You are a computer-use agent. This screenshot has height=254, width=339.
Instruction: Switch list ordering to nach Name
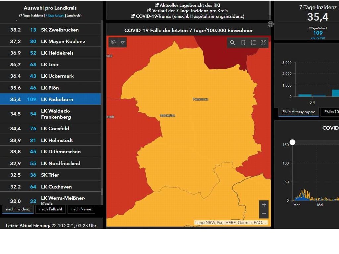(81, 209)
